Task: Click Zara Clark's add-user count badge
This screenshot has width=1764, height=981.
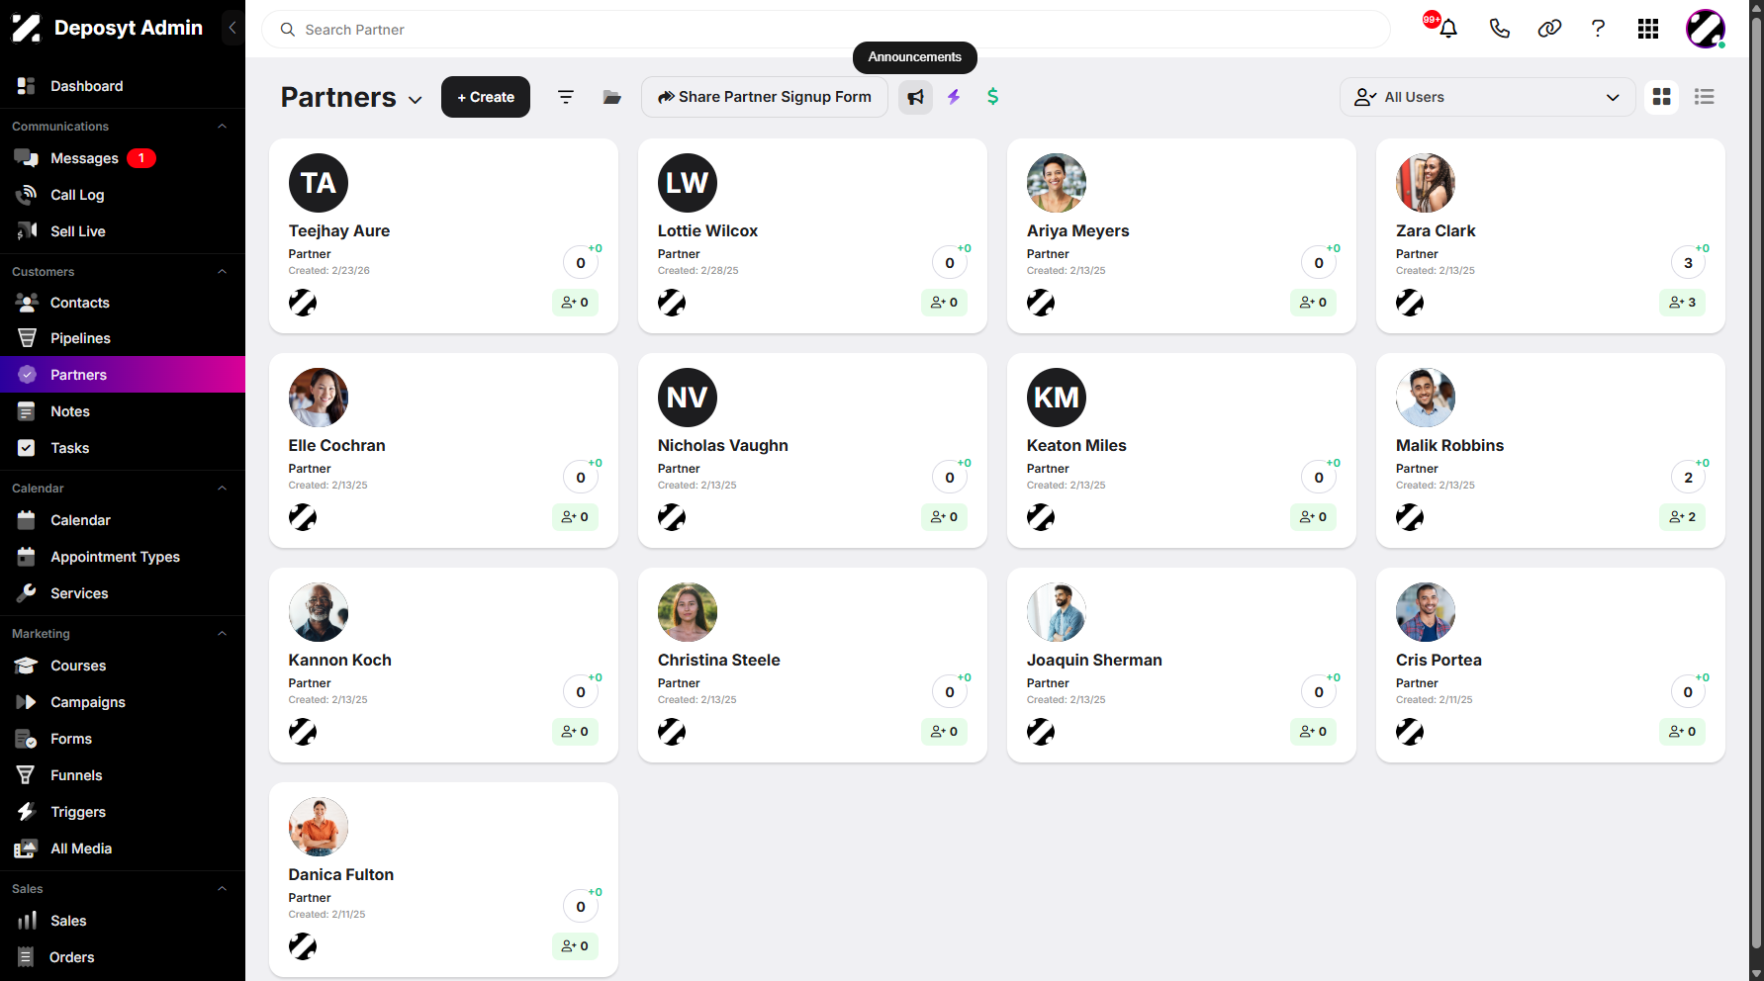Action: coord(1682,303)
